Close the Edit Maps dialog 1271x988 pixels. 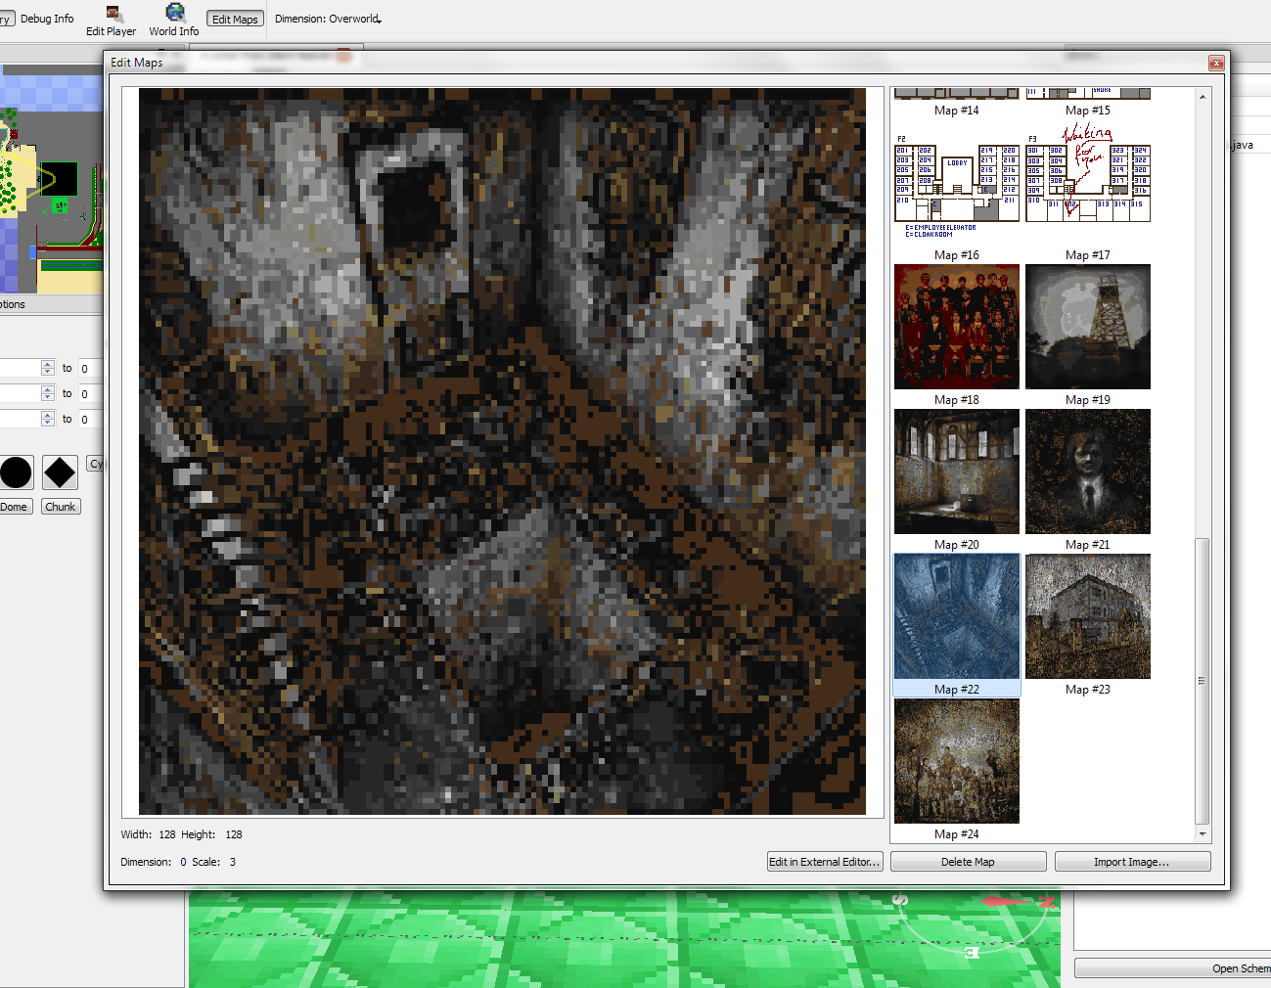click(x=1216, y=63)
